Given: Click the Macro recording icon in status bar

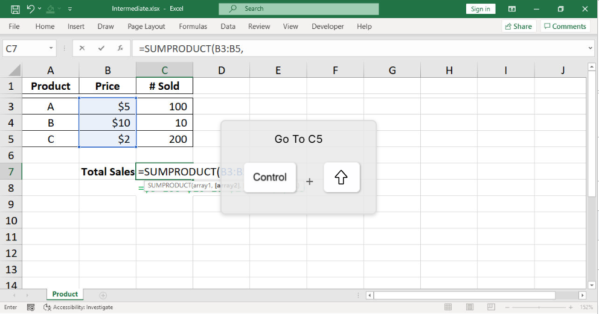Looking at the screenshot, I should tap(31, 307).
